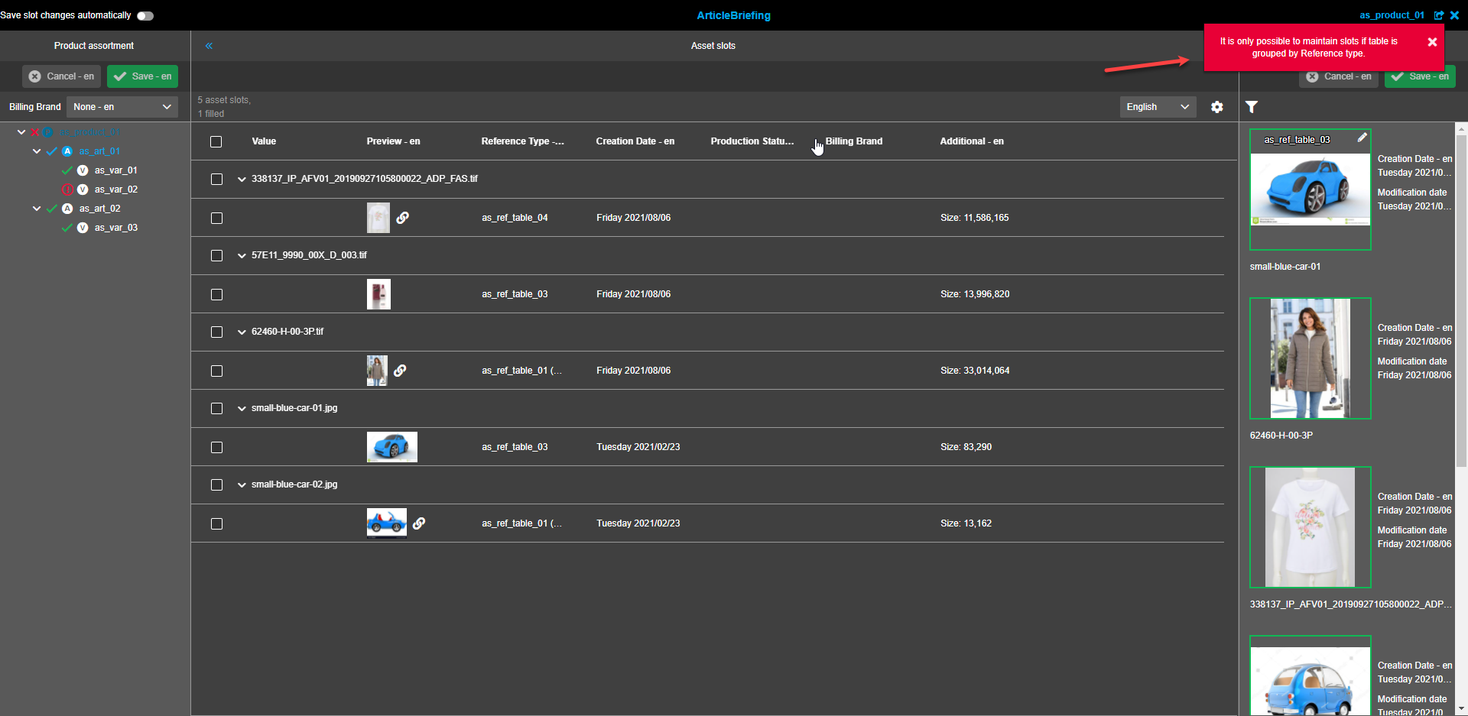Open the English language dropdown
This screenshot has height=716, width=1468.
[1157, 106]
